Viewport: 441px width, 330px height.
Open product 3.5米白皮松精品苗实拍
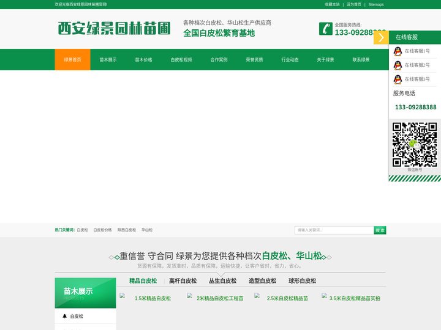click(355, 298)
